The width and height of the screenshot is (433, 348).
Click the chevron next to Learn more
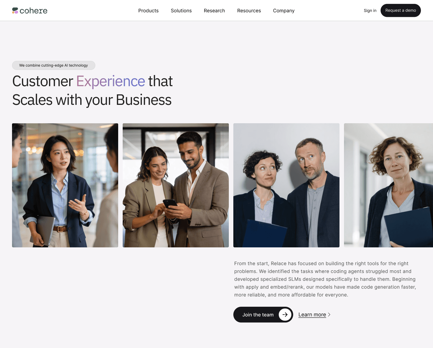(329, 315)
